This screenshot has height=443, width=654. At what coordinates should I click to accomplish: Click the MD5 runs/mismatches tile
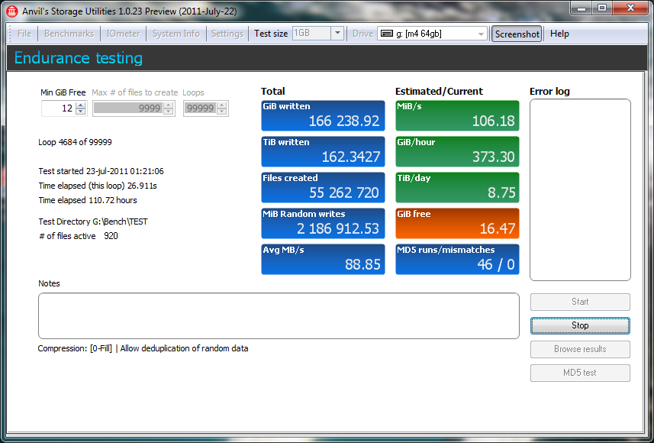point(458,259)
